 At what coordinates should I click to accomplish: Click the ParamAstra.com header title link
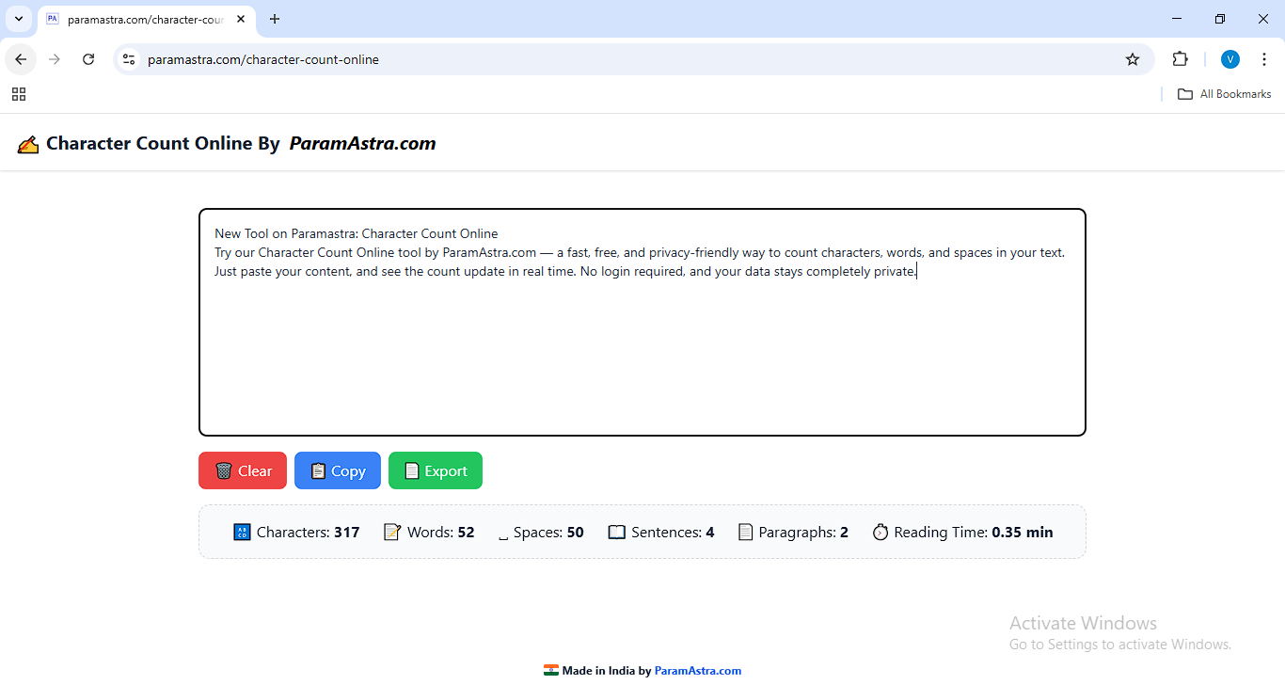[x=362, y=144]
